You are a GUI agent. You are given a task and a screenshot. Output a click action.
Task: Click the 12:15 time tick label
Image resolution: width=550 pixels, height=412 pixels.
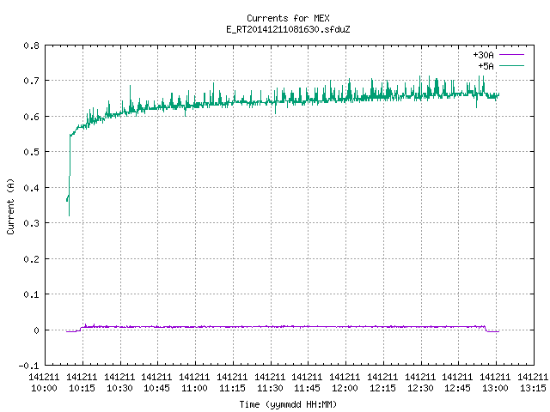pyautogui.click(x=382, y=388)
